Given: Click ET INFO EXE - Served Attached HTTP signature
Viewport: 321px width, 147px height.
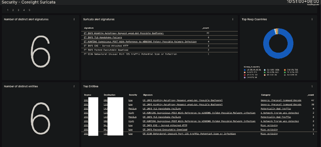Looking at the screenshot, I should pyautogui.click(x=106, y=46).
